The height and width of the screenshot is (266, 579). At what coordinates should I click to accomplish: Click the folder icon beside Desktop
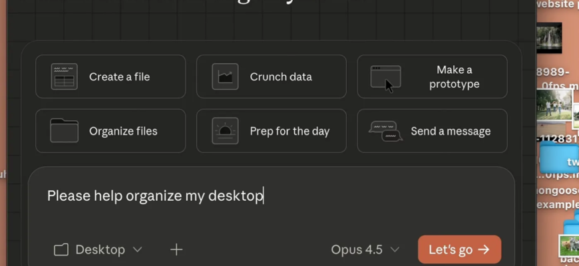pyautogui.click(x=61, y=249)
